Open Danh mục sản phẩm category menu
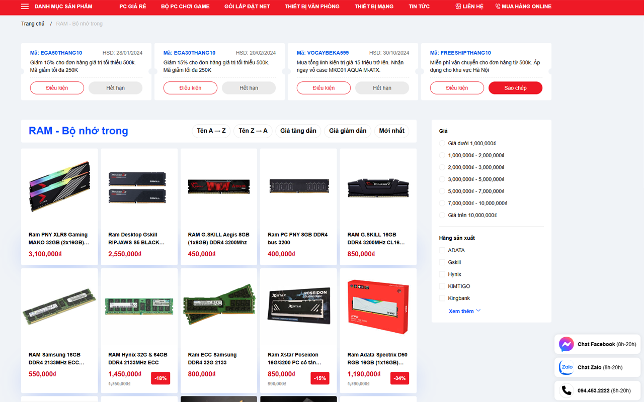This screenshot has width=644, height=402. click(63, 7)
